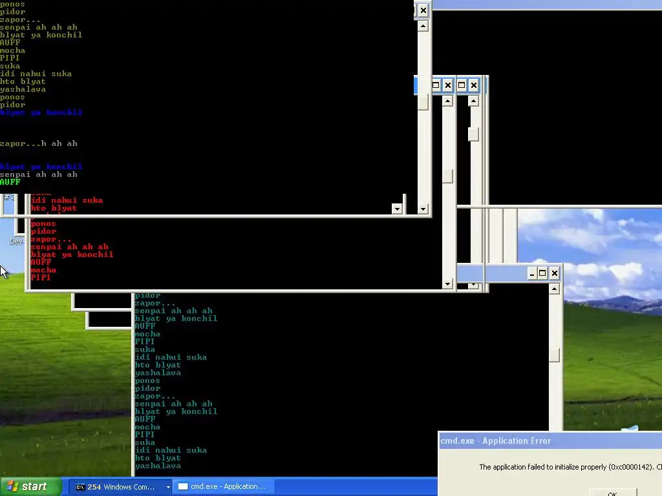Click the bright green 'AUFF' line
The image size is (662, 496).
click(10, 182)
